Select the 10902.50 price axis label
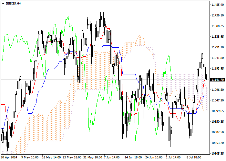Image resolution: width=226 pixels, height=161 pixels. [218, 132]
